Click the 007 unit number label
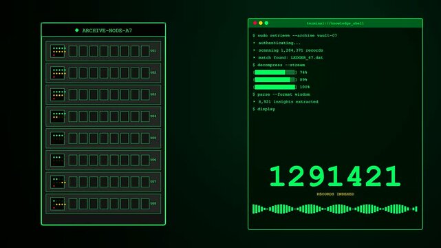Viewport: 441px width, 248px height. [153, 182]
